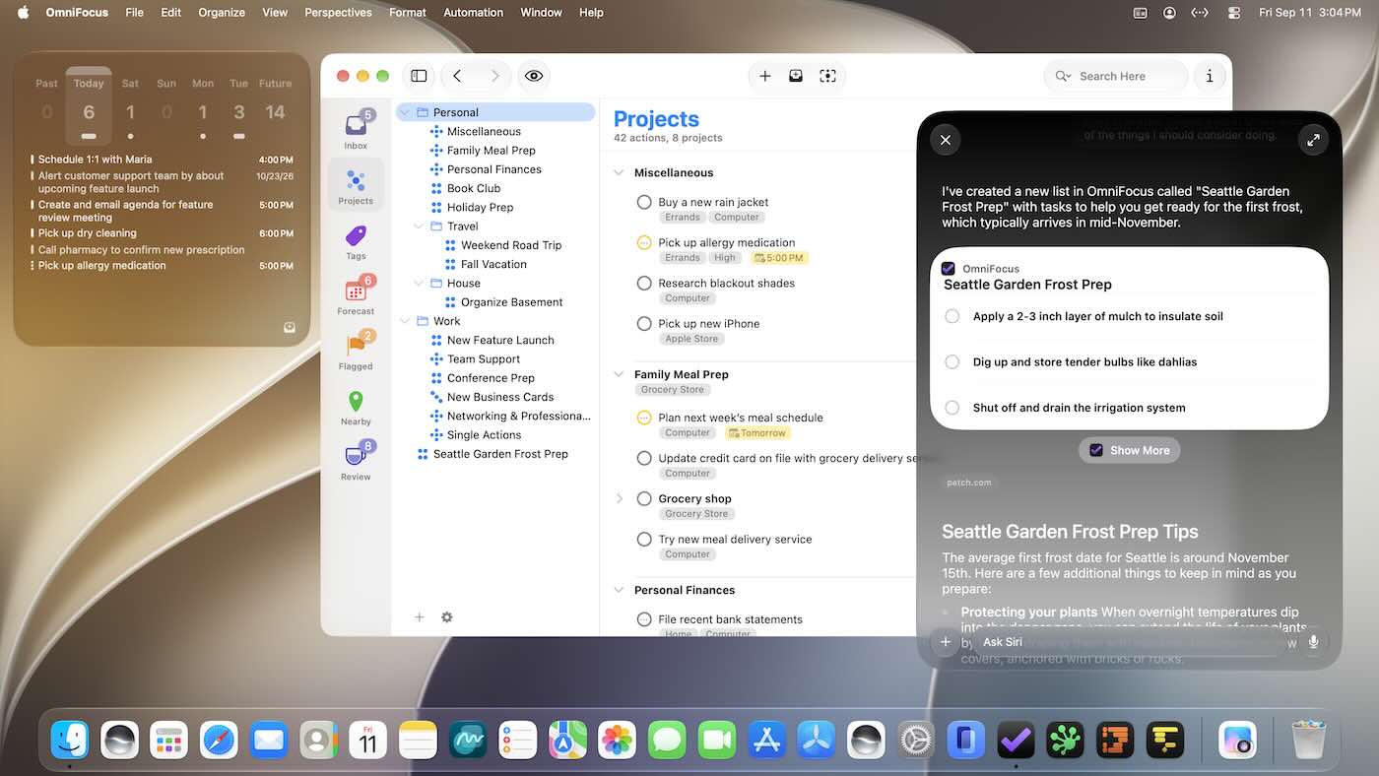Complete the 'Pick up allergy medication' action
The image size is (1379, 776).
tap(644, 242)
